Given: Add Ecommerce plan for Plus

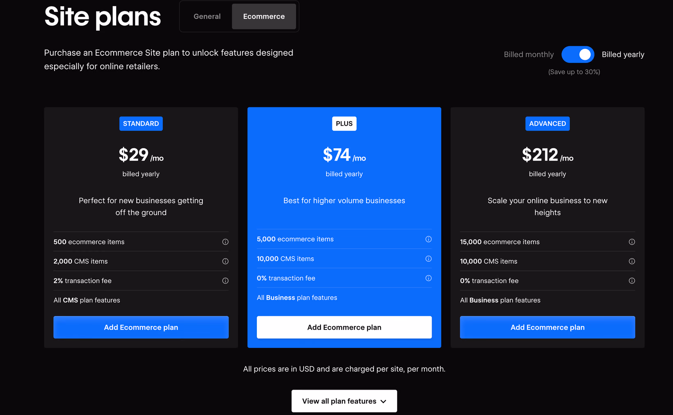Looking at the screenshot, I should tap(344, 327).
